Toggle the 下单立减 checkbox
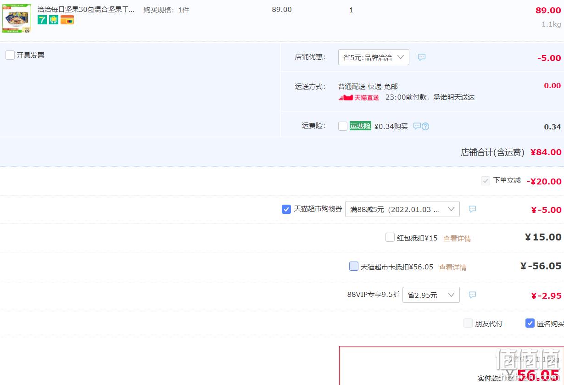The image size is (564, 385). [x=486, y=181]
